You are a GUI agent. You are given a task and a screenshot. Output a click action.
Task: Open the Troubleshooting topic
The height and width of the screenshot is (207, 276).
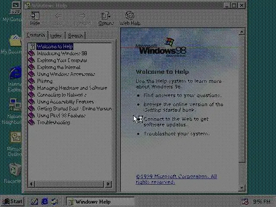[x=53, y=122]
